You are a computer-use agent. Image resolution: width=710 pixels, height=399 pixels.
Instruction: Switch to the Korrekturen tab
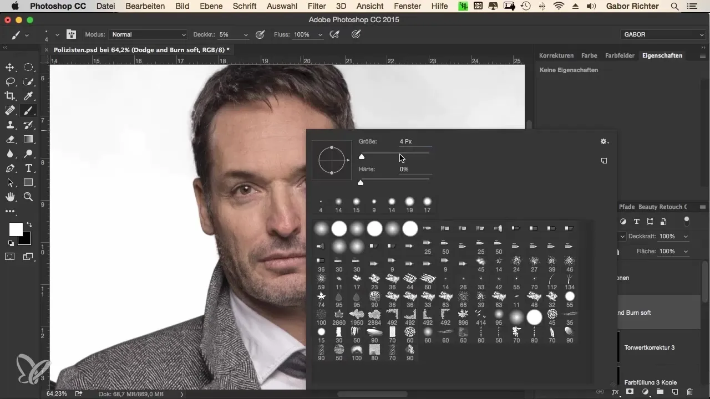(x=556, y=56)
